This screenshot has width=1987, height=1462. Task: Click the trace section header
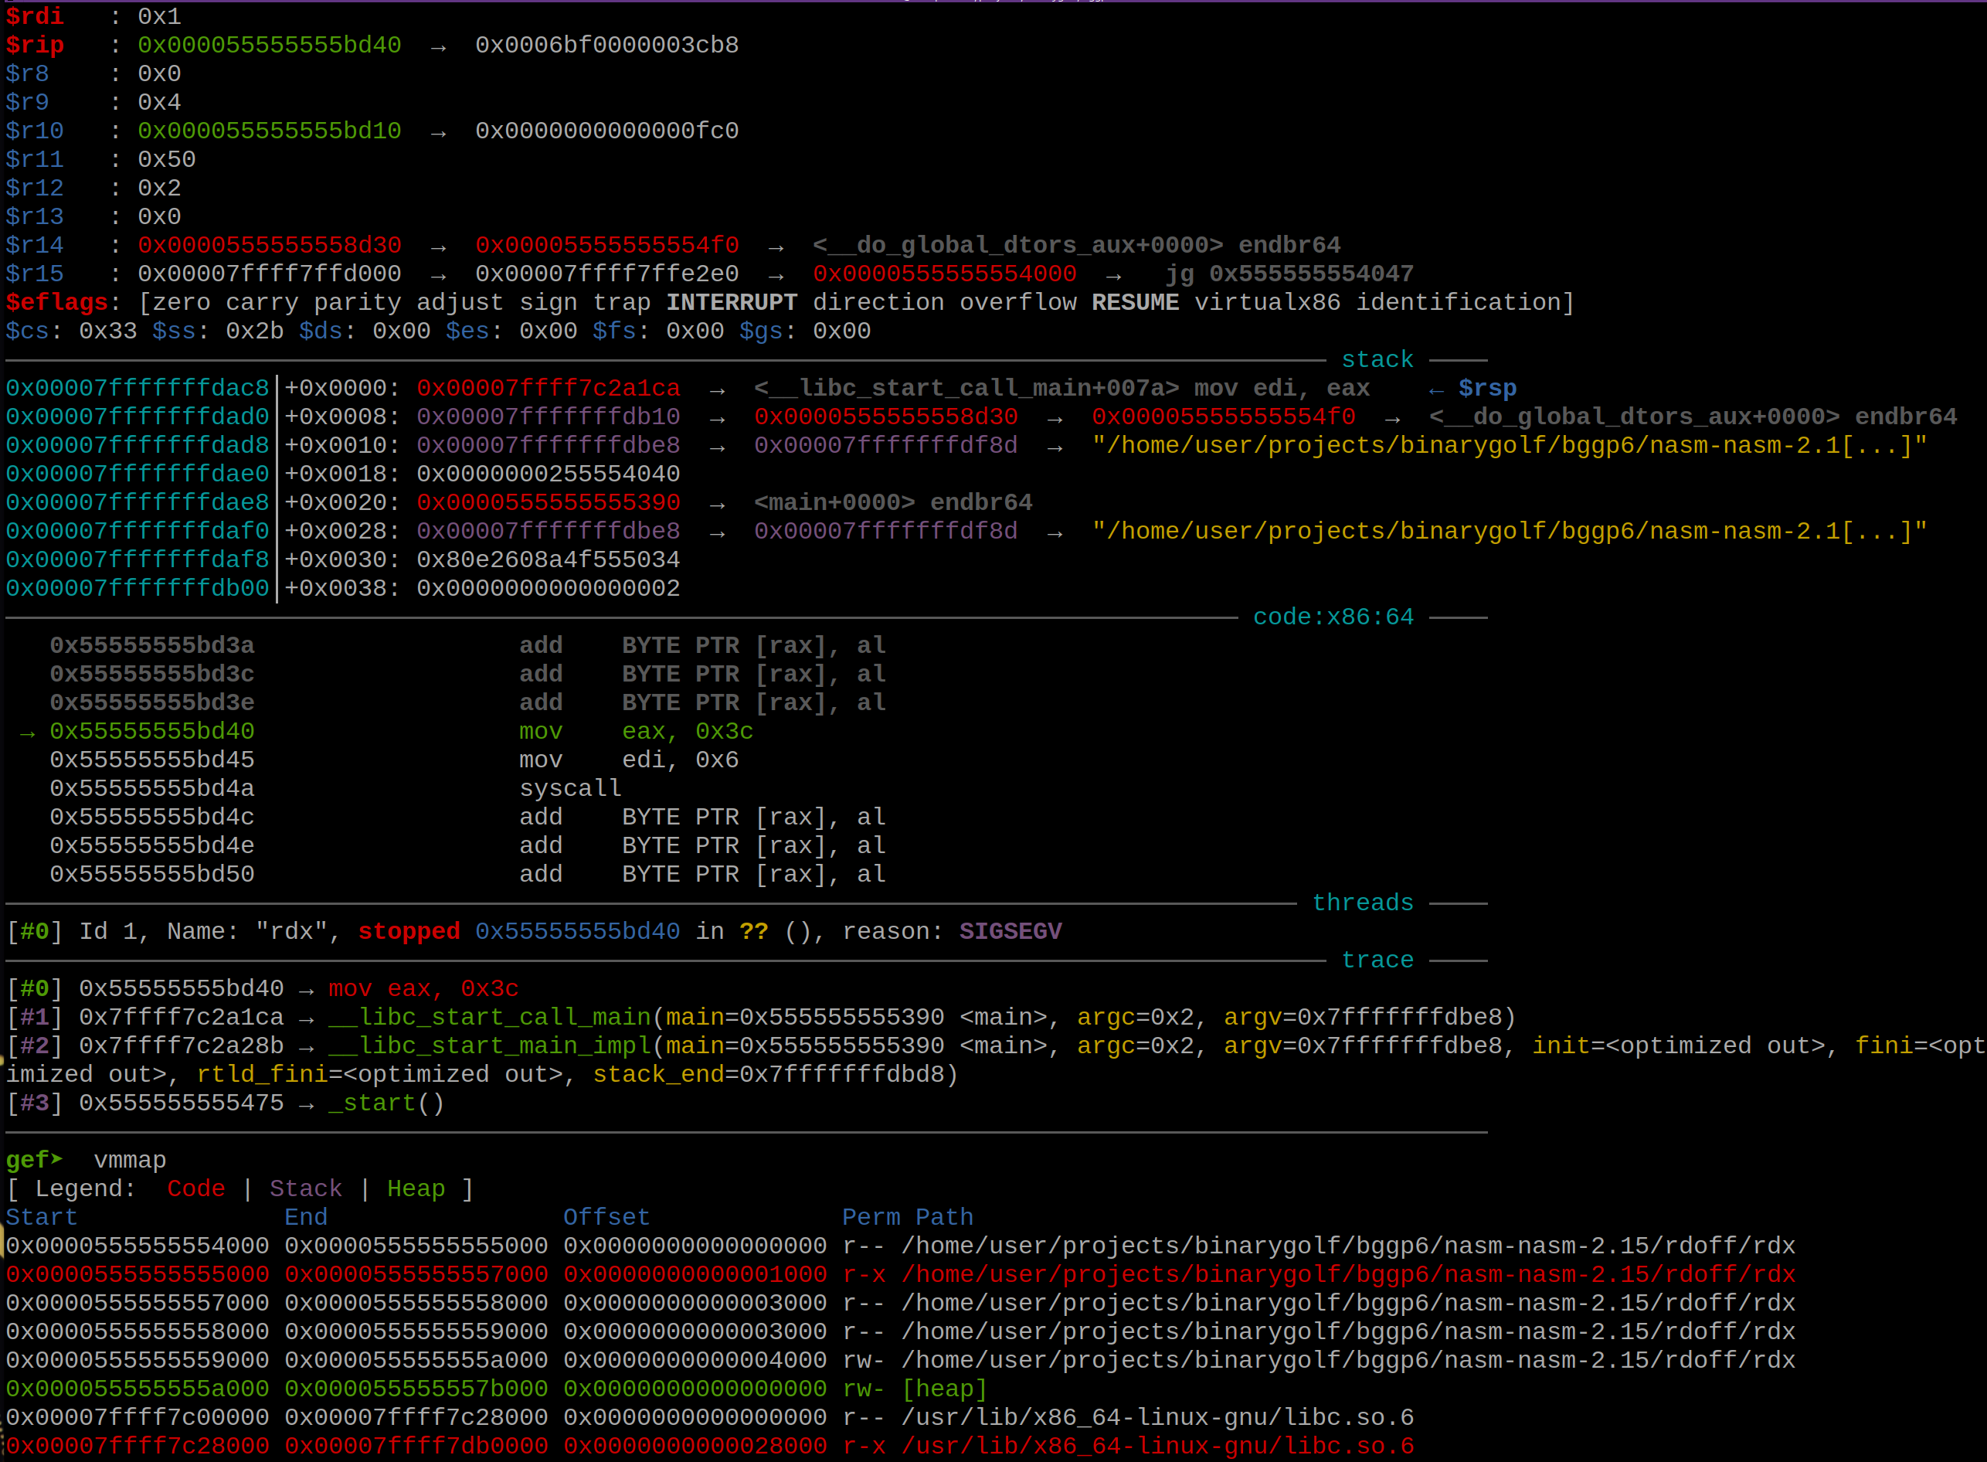[1377, 960]
